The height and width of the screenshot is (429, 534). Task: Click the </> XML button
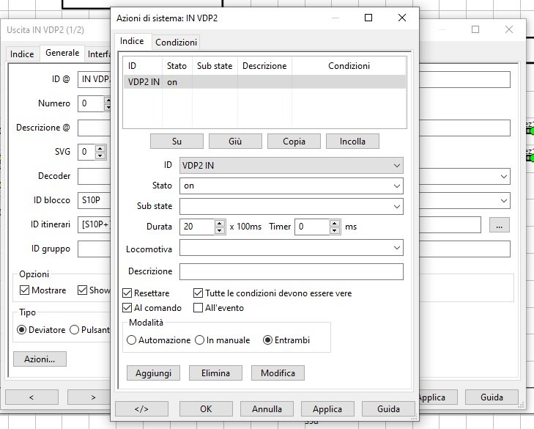click(x=142, y=408)
